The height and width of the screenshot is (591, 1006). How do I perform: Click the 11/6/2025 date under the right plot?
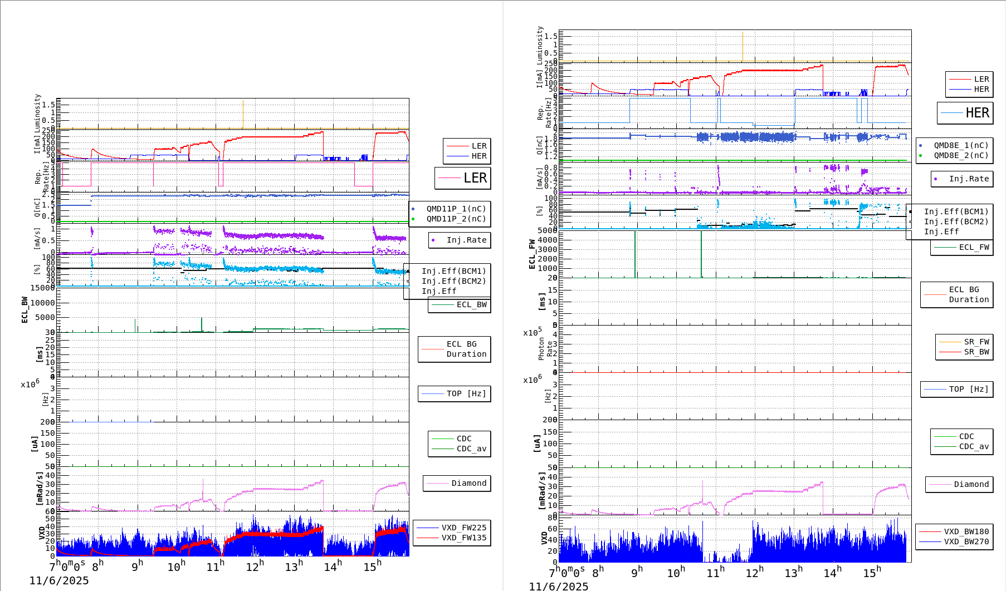coord(558,586)
